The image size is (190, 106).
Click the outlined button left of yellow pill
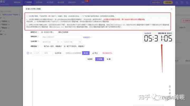pyautogui.click(x=156, y=2)
